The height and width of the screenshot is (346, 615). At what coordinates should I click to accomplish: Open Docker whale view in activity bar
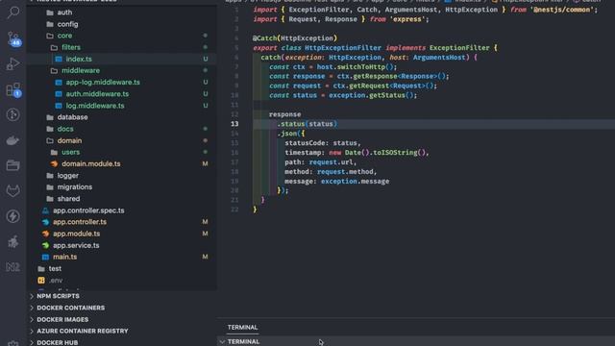(x=12, y=140)
